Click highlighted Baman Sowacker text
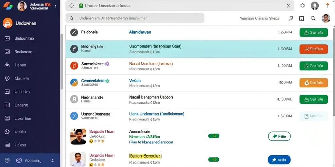The height and width of the screenshot is (167, 335). point(145,156)
